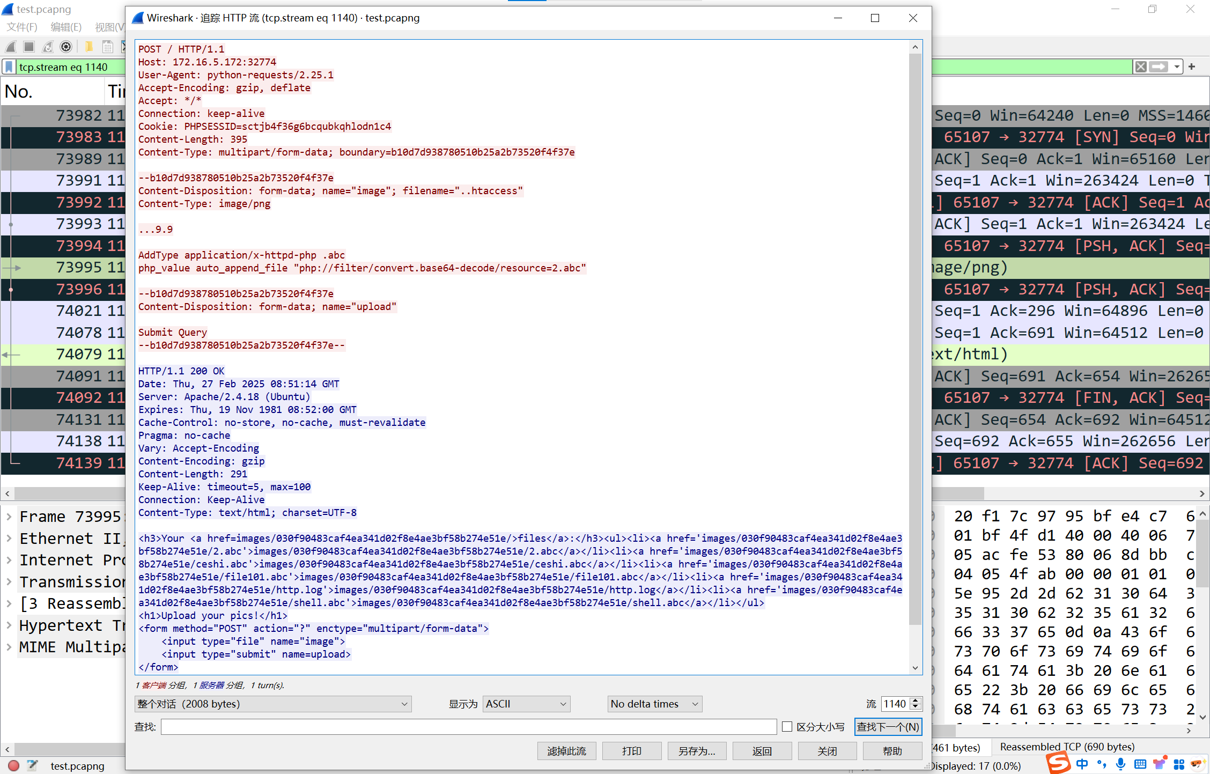Viewport: 1210px width, 774px height.
Task: Expand the Hypertext Transfer Protocol tree item
Action: point(9,625)
